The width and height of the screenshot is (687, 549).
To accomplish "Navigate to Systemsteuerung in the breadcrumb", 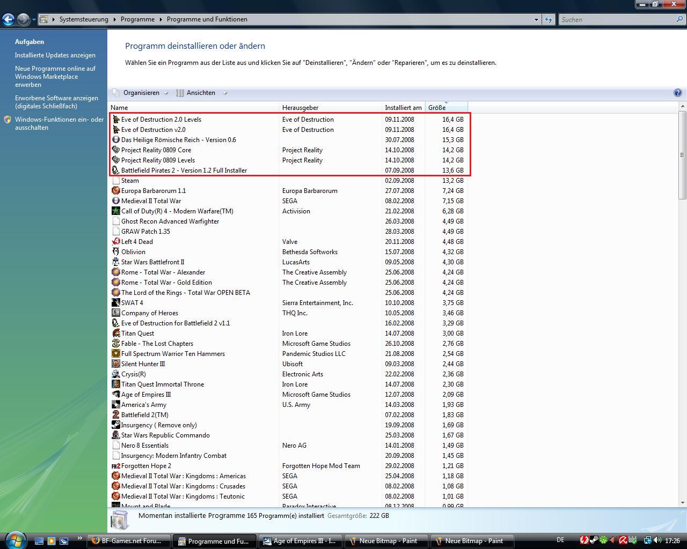I will point(84,19).
